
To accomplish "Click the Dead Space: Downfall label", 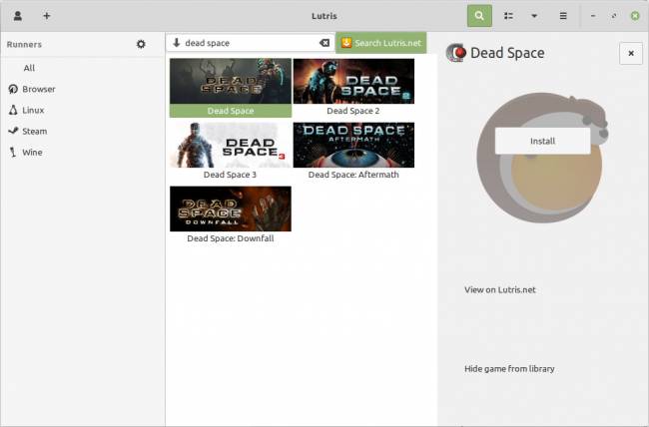I will pos(230,238).
